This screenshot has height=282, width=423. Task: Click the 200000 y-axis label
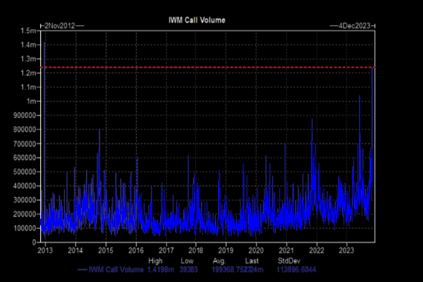point(25,214)
